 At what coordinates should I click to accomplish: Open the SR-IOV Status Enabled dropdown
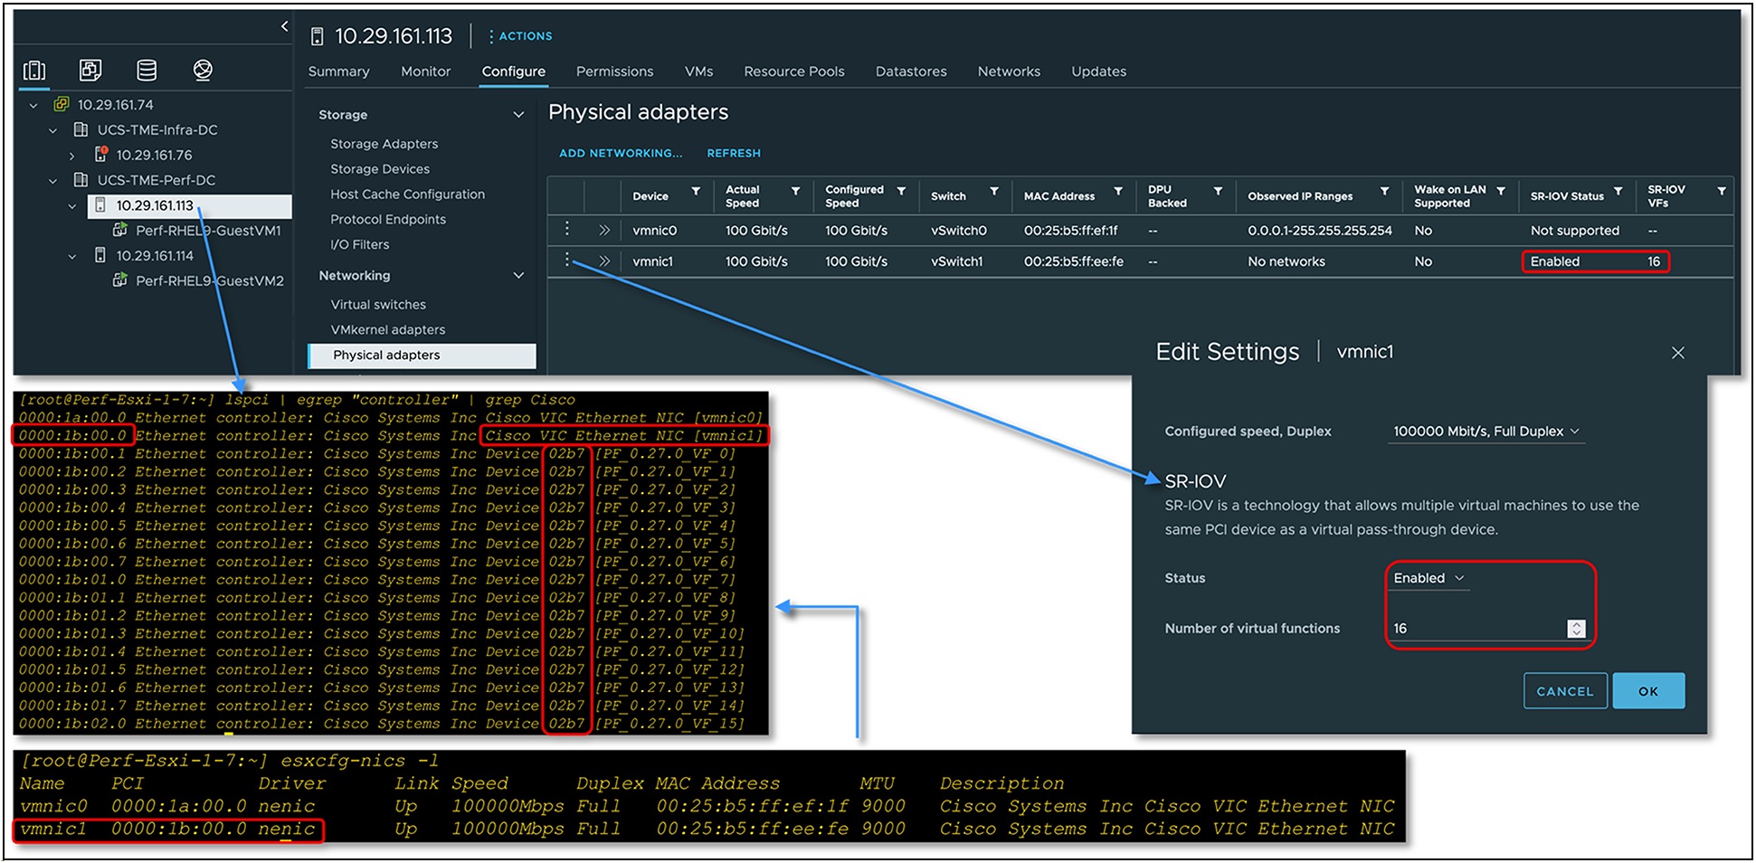coord(1429,578)
